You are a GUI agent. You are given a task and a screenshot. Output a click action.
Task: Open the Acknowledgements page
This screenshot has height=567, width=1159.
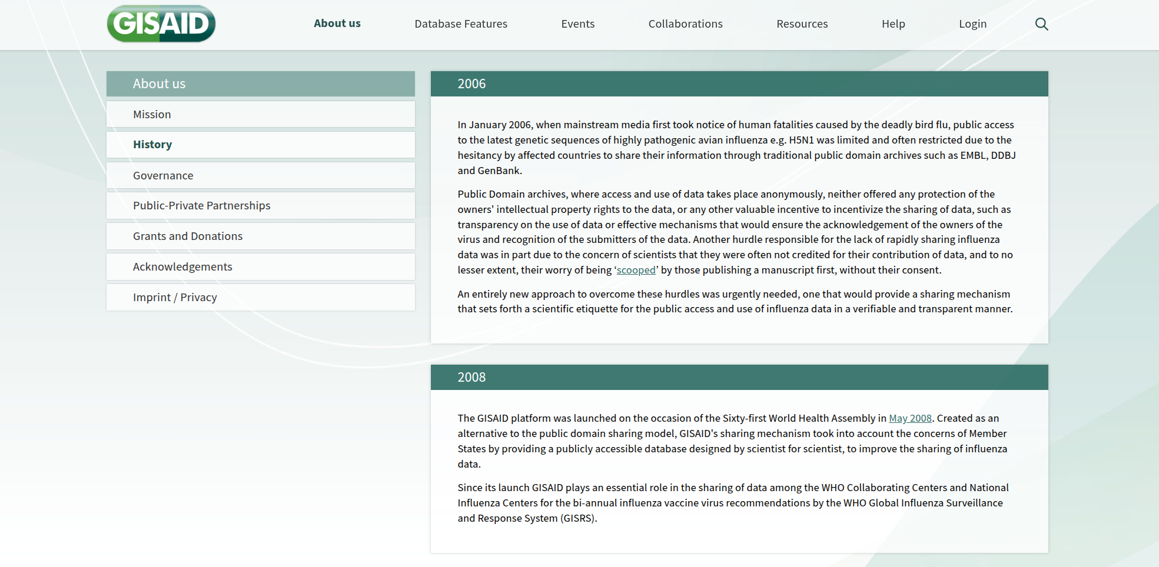pyautogui.click(x=261, y=267)
